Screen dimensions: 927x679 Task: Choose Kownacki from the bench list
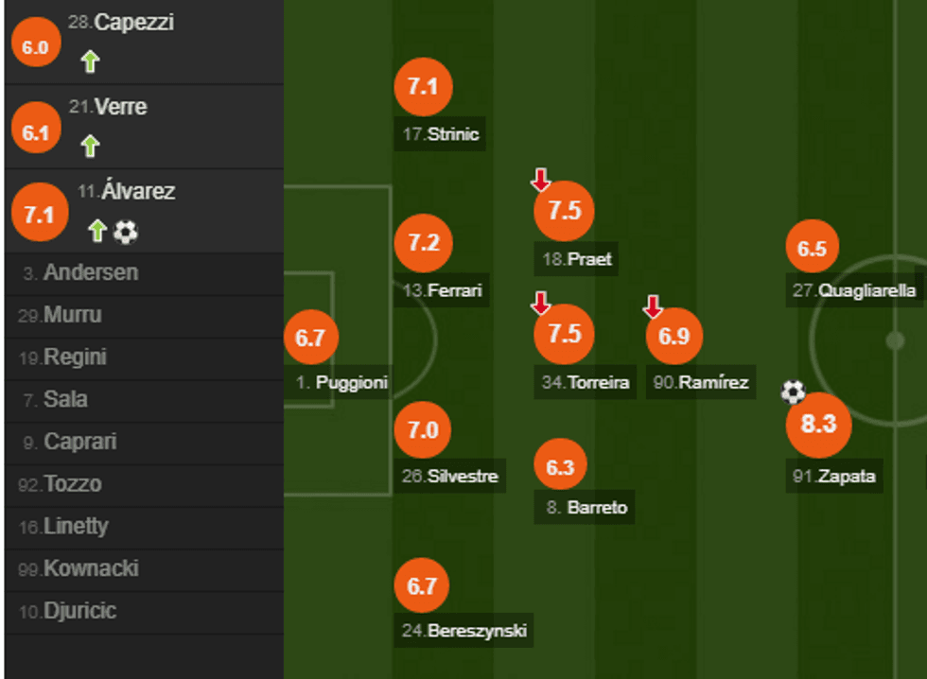tap(90, 568)
